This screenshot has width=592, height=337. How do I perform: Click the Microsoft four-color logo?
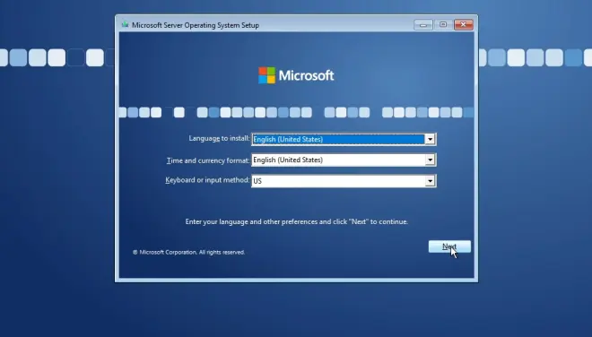[267, 75]
